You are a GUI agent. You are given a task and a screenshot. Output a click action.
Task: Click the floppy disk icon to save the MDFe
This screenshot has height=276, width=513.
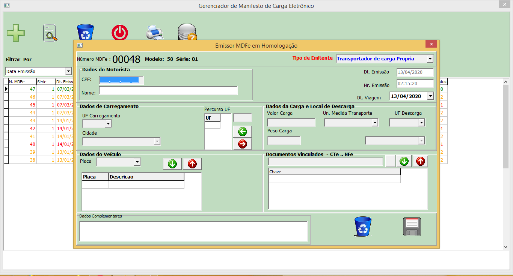click(x=412, y=226)
